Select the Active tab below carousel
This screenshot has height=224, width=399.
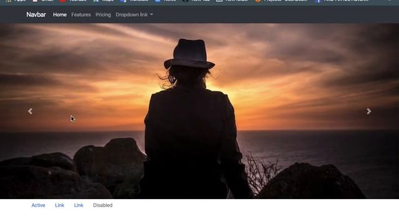(38, 205)
